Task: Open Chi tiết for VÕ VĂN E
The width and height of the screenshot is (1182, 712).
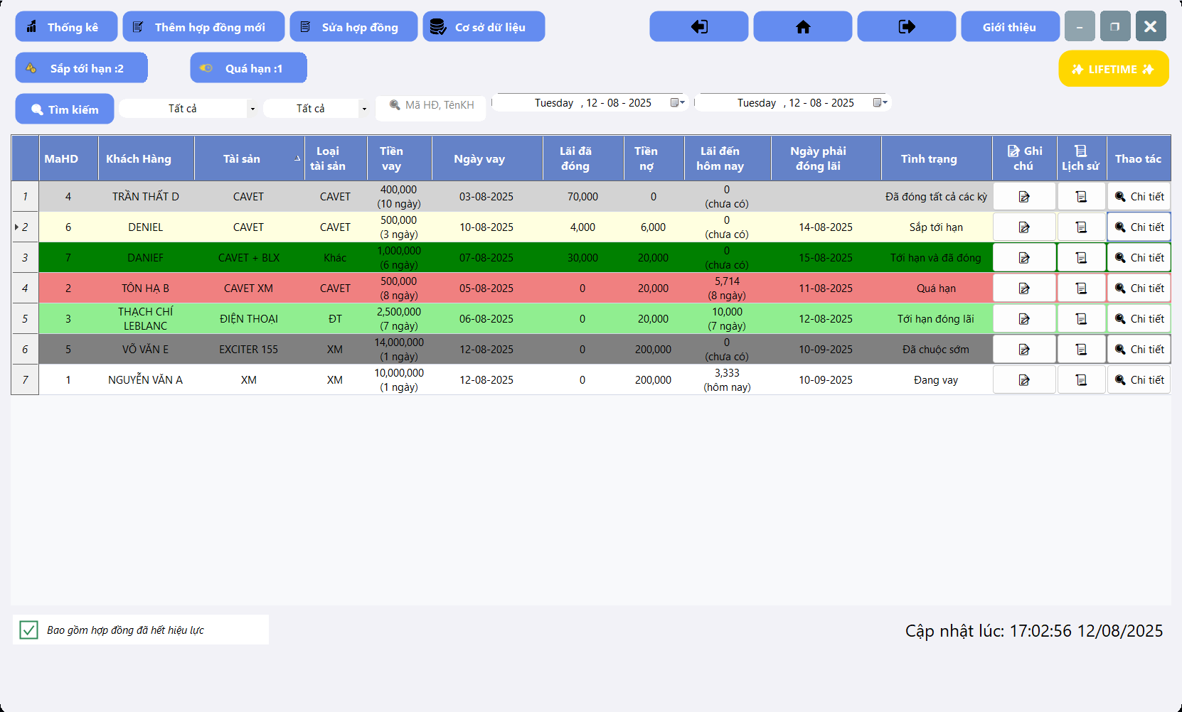Action: 1139,350
